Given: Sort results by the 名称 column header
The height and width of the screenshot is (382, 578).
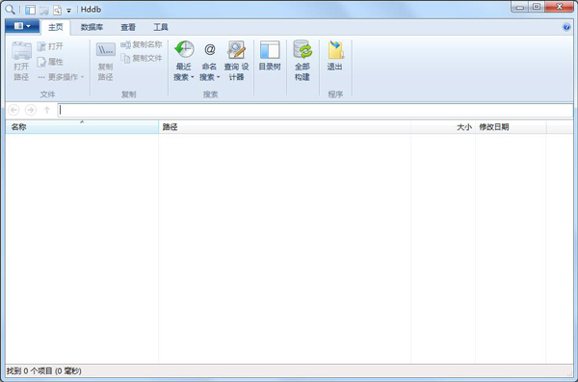Looking at the screenshot, I should 82,127.
